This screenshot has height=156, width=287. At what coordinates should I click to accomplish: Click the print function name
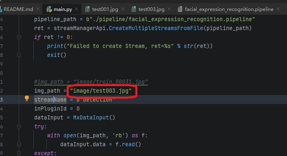[55, 46]
